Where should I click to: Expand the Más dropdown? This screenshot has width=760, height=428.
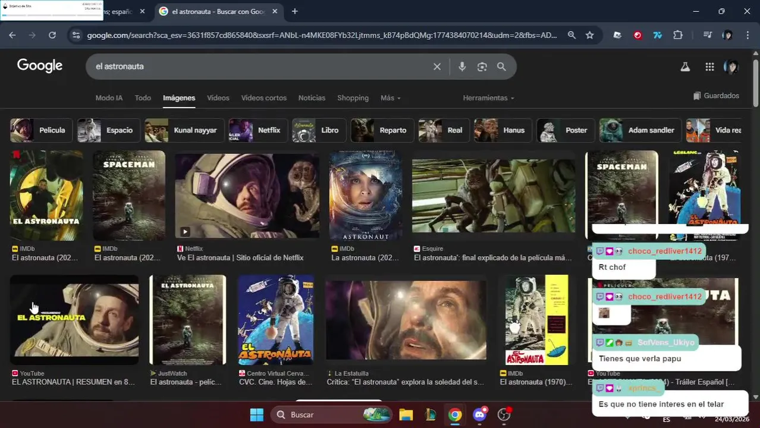point(391,98)
